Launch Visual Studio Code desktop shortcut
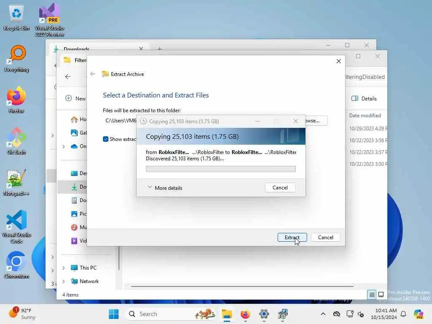Screen dimensions: 432x324 [16, 227]
